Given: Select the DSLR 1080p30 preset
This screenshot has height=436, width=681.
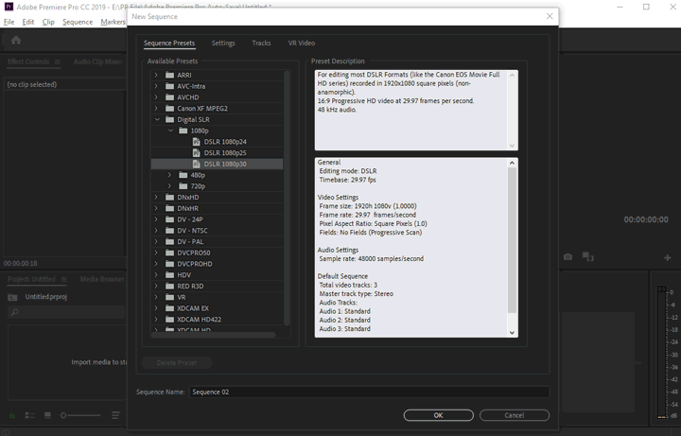Looking at the screenshot, I should pos(218,164).
